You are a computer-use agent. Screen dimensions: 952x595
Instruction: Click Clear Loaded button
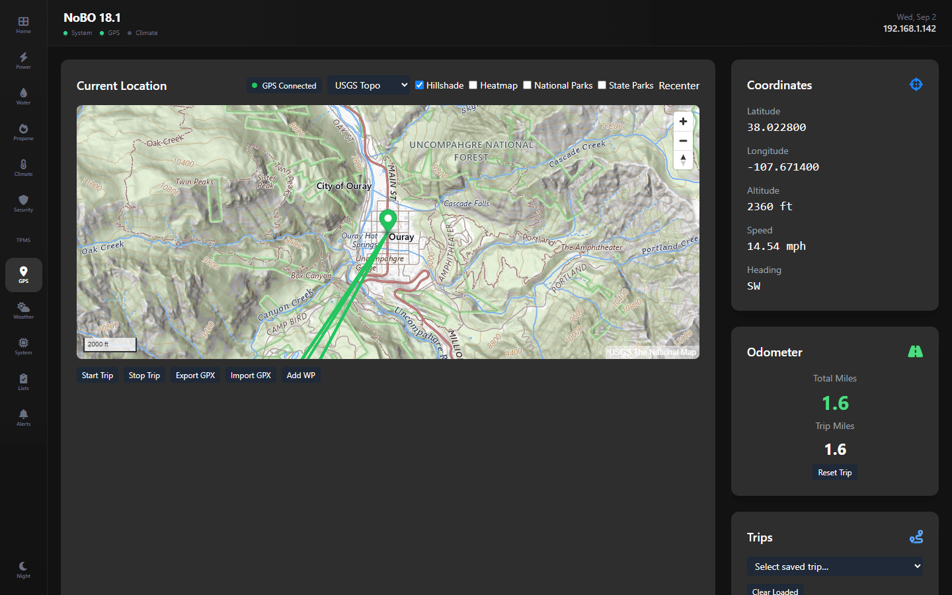tap(775, 591)
